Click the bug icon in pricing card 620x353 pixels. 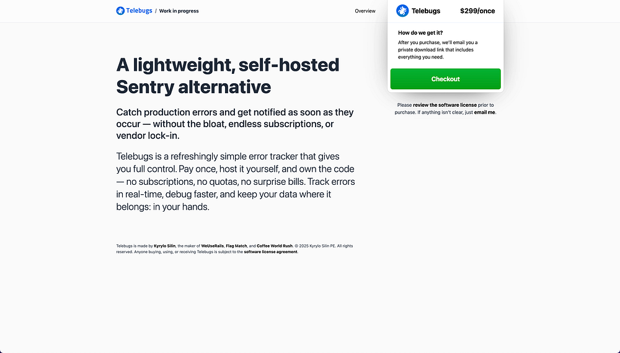click(x=402, y=11)
